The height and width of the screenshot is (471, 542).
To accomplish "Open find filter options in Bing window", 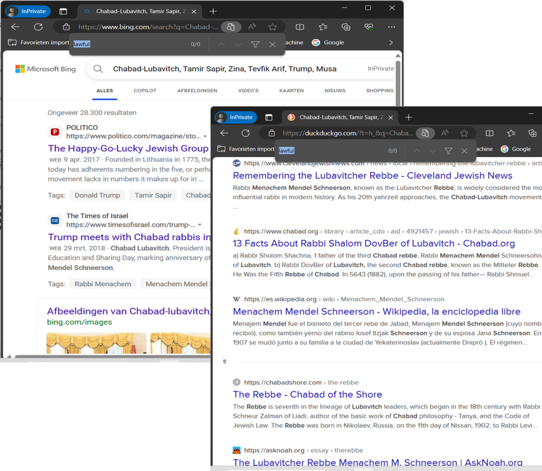I will 255,44.
